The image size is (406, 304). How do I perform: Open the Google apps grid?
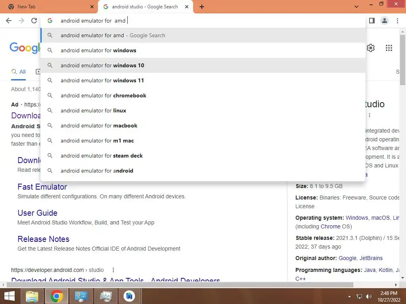pos(389,48)
